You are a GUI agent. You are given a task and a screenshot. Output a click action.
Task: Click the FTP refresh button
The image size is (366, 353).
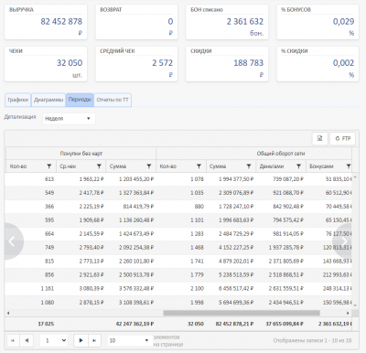343,139
